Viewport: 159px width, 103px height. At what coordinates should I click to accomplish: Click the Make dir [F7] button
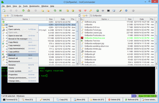pos(97,100)
